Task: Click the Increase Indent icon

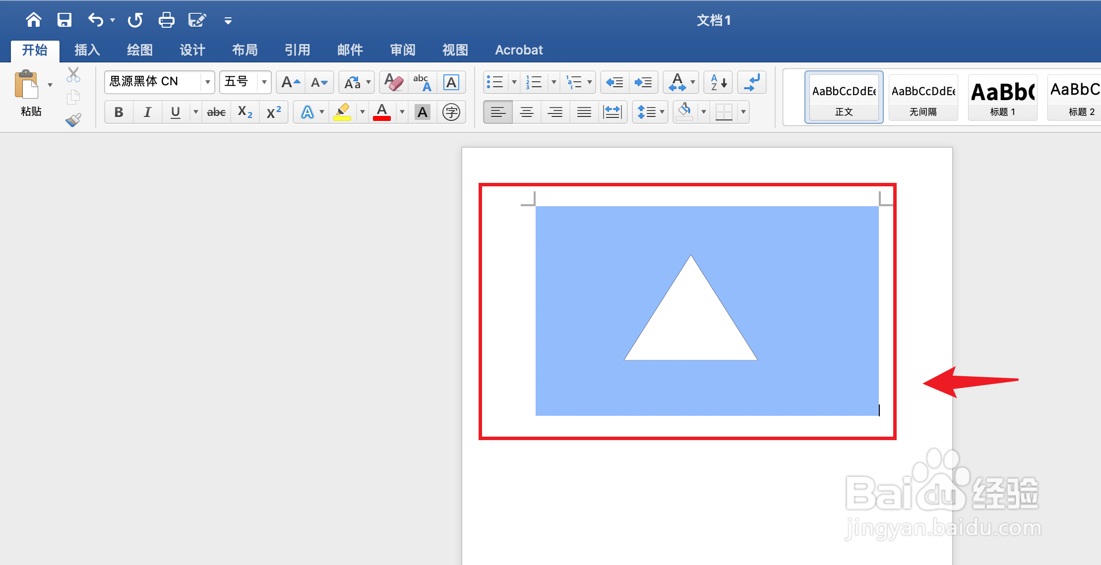Action: (x=643, y=82)
